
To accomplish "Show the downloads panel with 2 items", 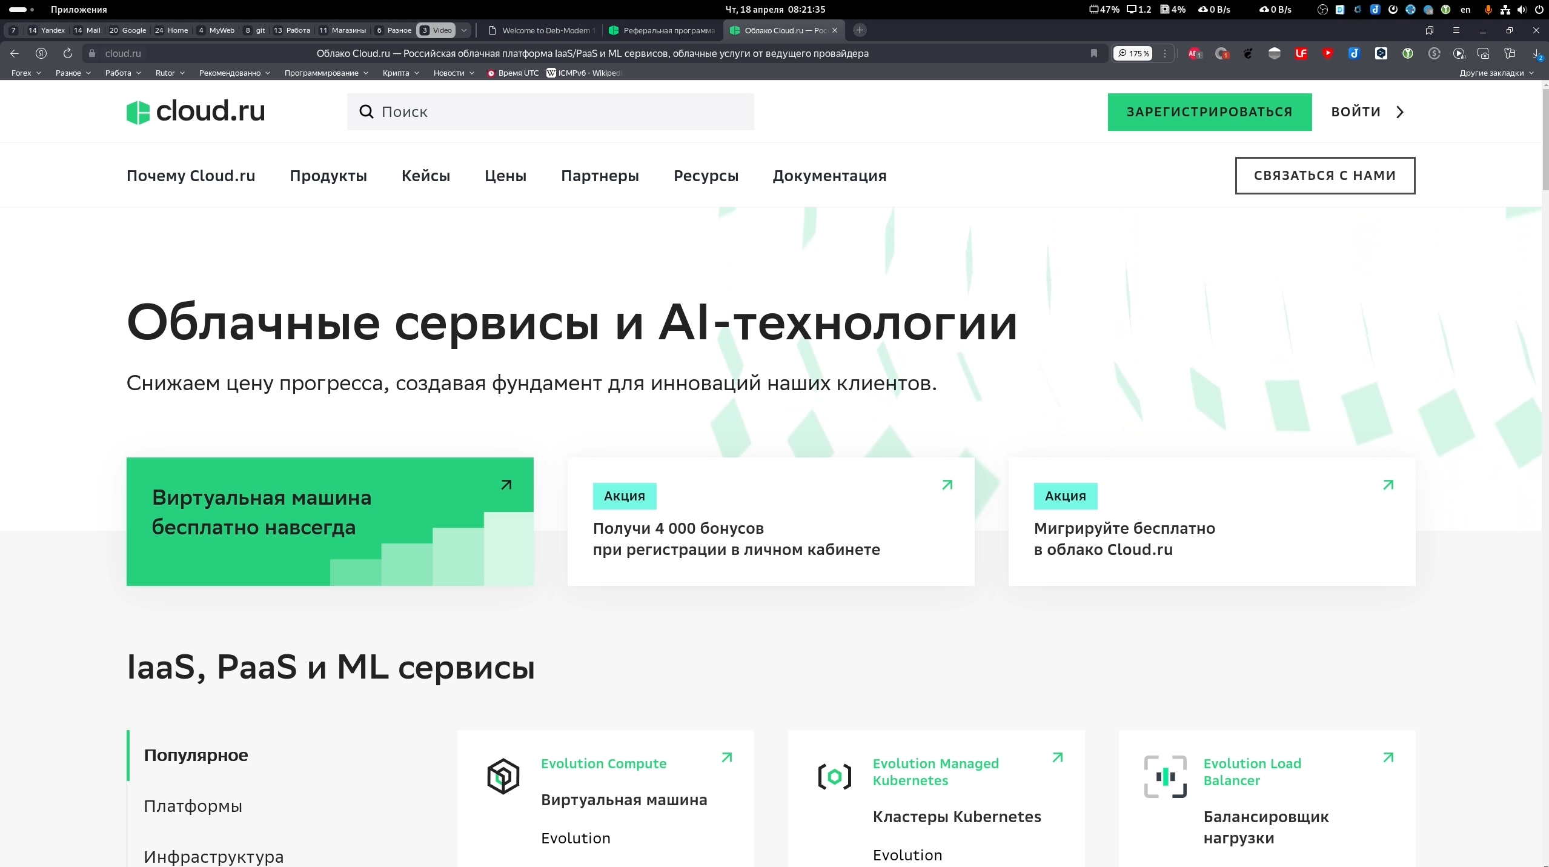I will tap(1536, 53).
